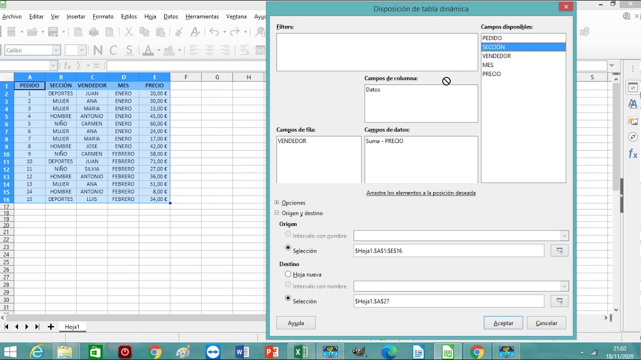Toggle bold with the N icon
This screenshot has width=641, height=360.
tap(98, 50)
